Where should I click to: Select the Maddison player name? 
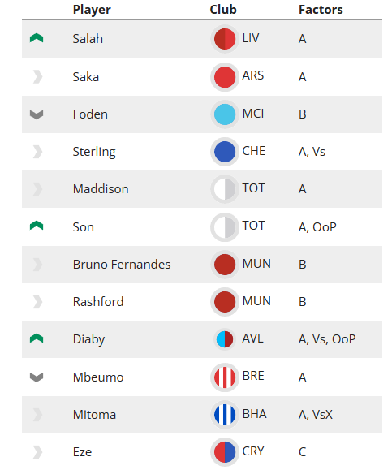[101, 189]
